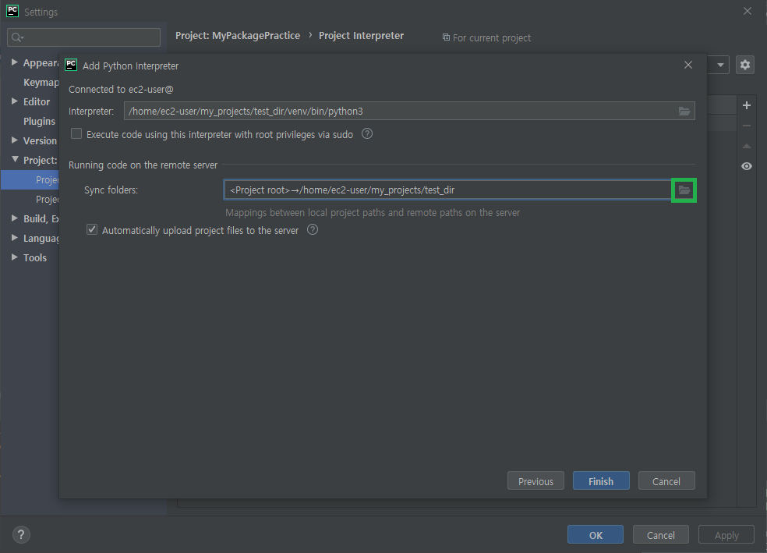The height and width of the screenshot is (553, 767).
Task: Click Cancel in the Settings window
Action: point(660,535)
